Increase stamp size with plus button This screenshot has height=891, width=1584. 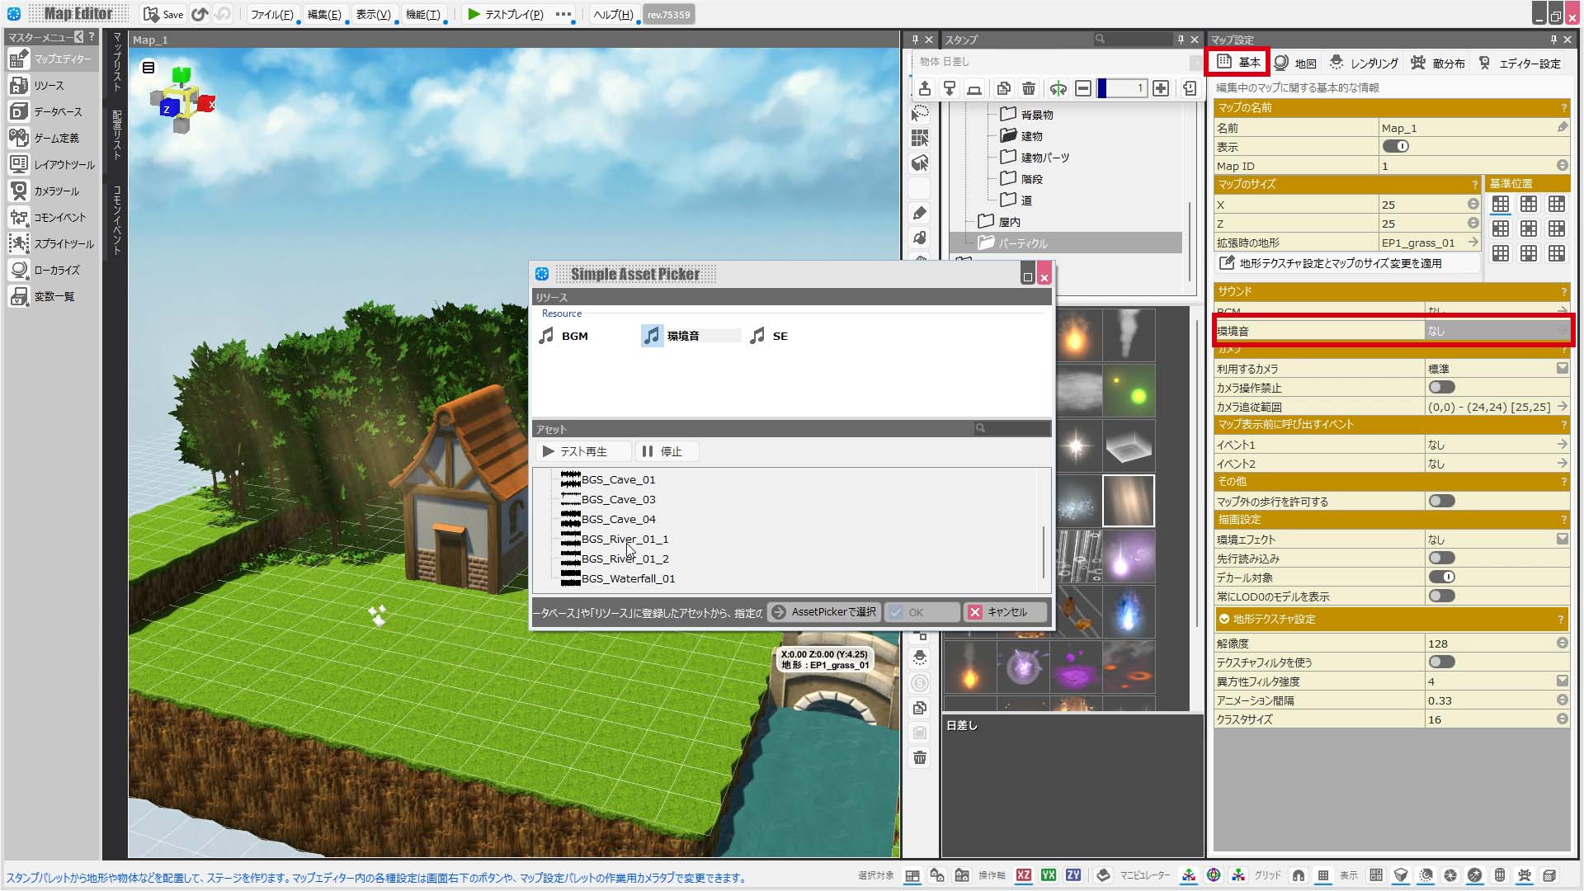point(1161,88)
